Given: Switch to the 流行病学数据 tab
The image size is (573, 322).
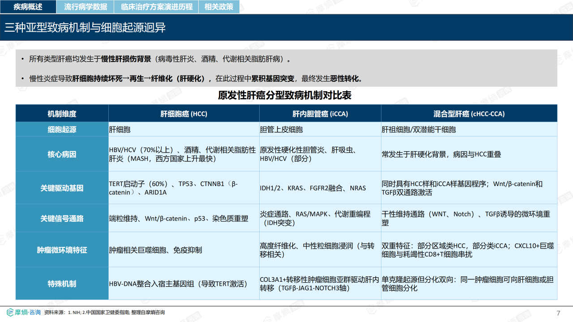Looking at the screenshot, I should pos(86,7).
